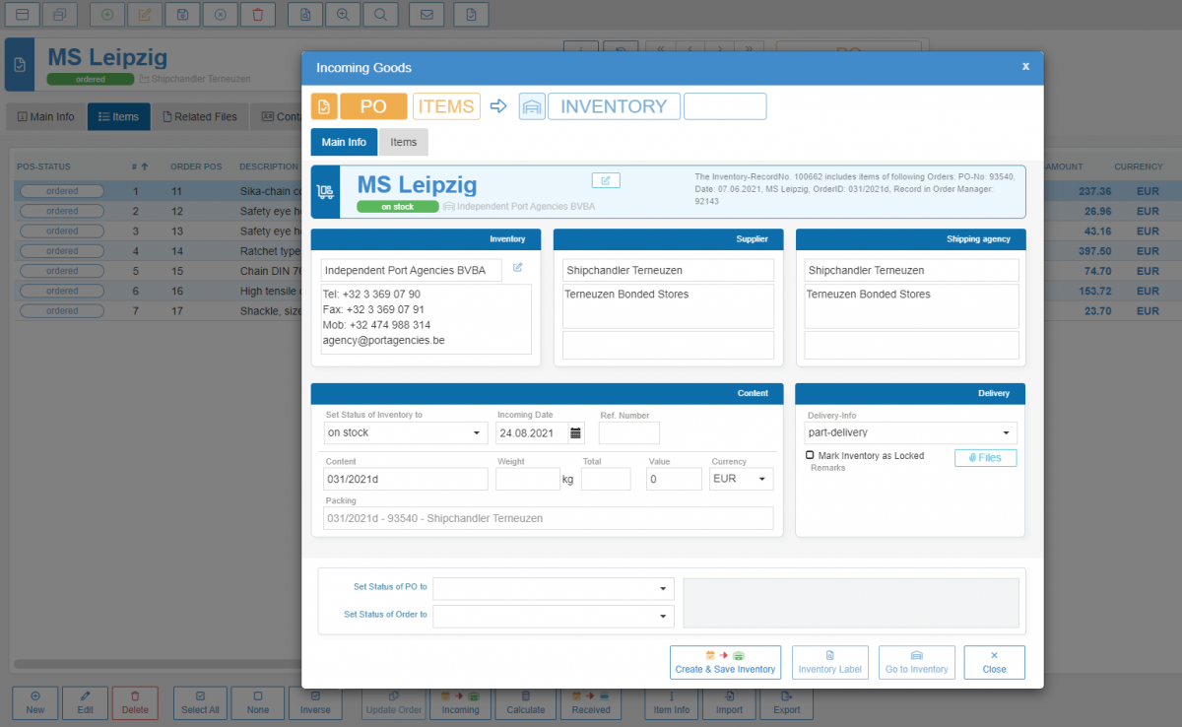Select the Incoming action in the bottom bar
Image resolution: width=1182 pixels, height=727 pixels.
point(460,702)
